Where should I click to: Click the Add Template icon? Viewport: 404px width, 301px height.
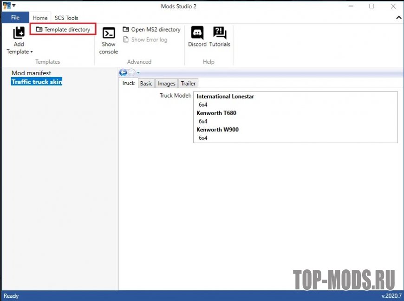[19, 33]
